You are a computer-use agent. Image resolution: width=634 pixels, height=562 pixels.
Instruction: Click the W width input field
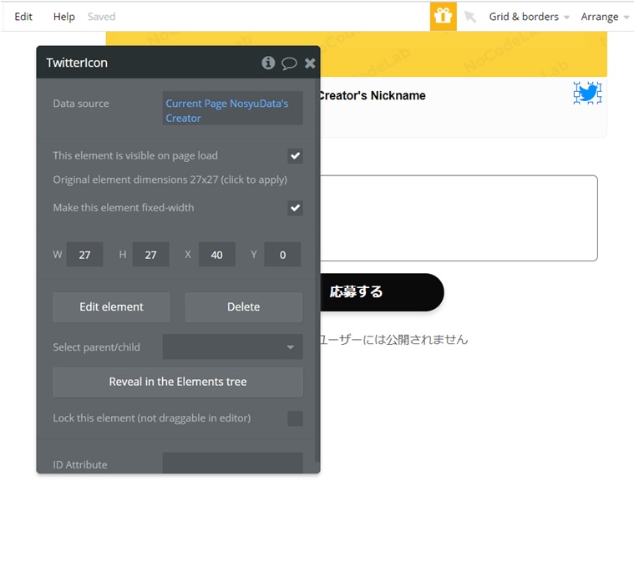click(84, 255)
